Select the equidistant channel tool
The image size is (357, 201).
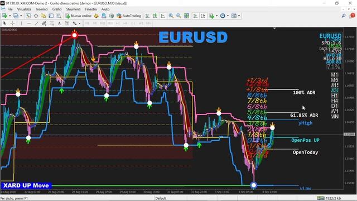point(44,23)
